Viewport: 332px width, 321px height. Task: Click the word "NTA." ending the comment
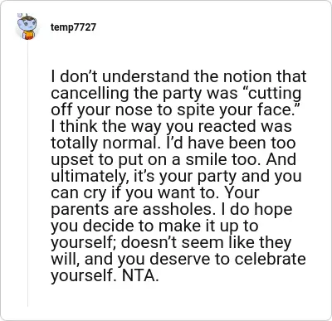pos(140,275)
